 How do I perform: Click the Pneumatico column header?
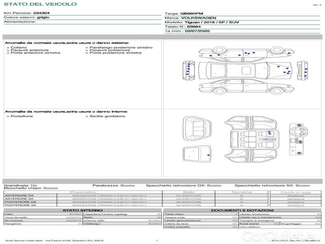pos(83,192)
